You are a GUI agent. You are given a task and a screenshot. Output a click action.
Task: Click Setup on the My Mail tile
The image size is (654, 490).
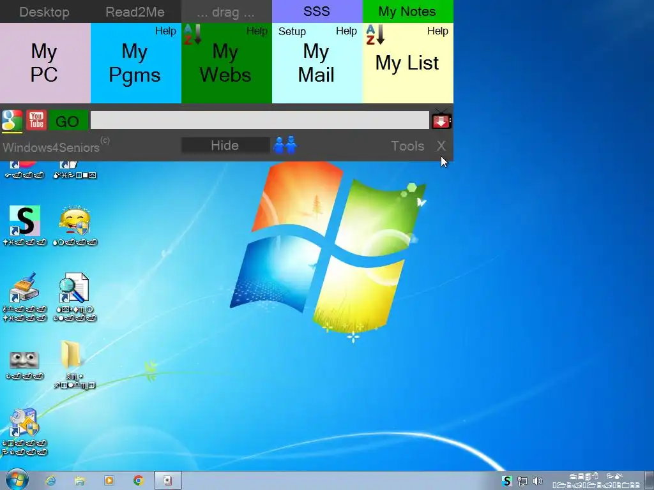coord(292,32)
